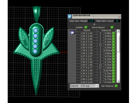The width and height of the screenshot is (137, 103).
Task: Click the gem list scrollbar up arrow
Action: [118, 31]
